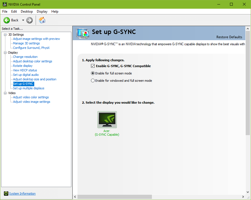This screenshot has width=251, height=200.
Task: Click the horizontal scrollbar thumb
Action: tap(115, 197)
